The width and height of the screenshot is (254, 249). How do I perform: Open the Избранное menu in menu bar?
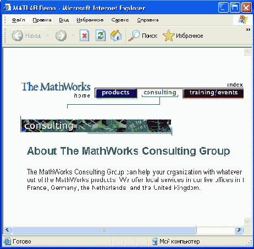coord(90,20)
